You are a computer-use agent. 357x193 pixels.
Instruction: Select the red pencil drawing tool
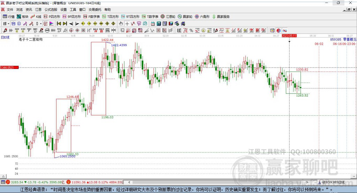pyautogui.click(x=5, y=30)
